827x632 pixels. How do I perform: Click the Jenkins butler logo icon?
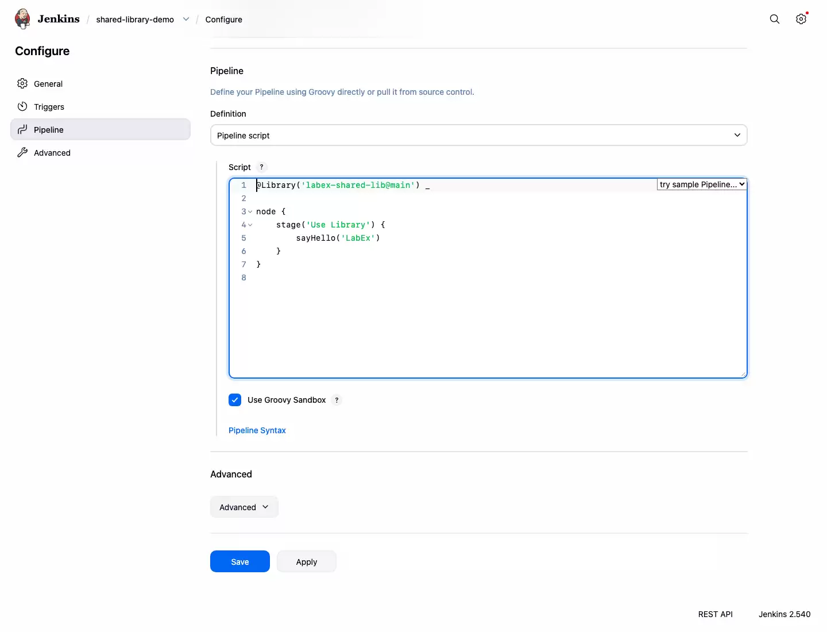(x=22, y=19)
